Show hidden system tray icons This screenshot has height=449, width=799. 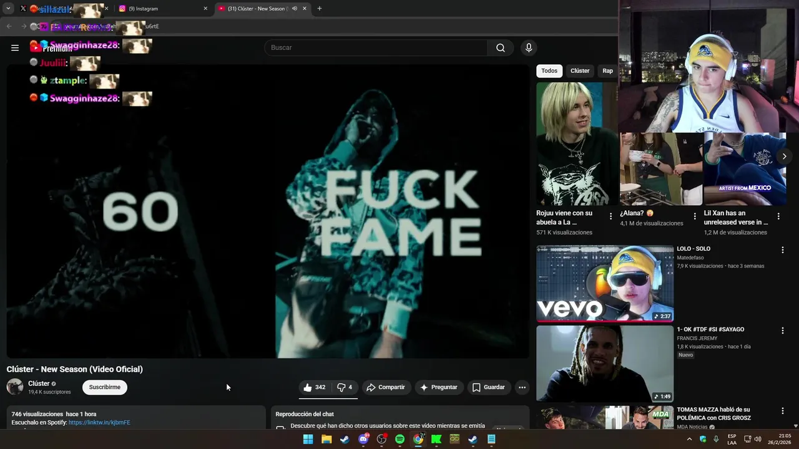point(689,439)
